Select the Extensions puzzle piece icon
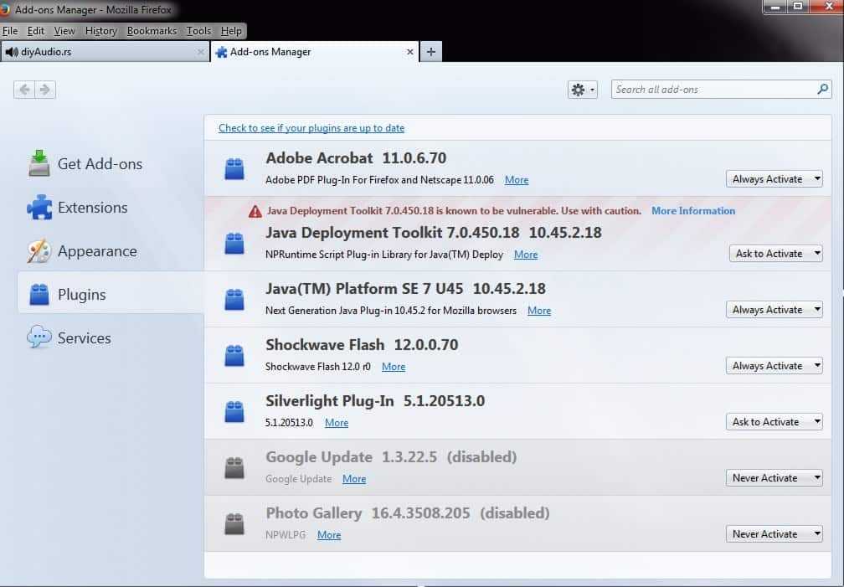844x587 pixels. (x=39, y=208)
